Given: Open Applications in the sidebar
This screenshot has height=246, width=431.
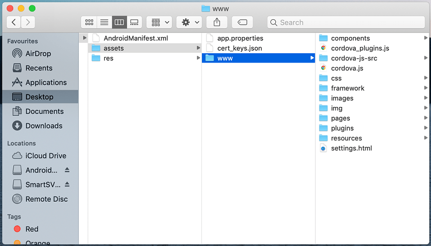Looking at the screenshot, I should click(x=40, y=82).
